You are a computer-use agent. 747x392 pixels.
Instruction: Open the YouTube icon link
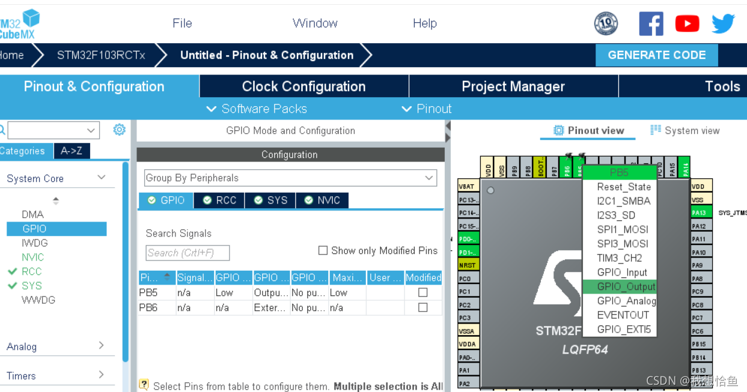[687, 24]
